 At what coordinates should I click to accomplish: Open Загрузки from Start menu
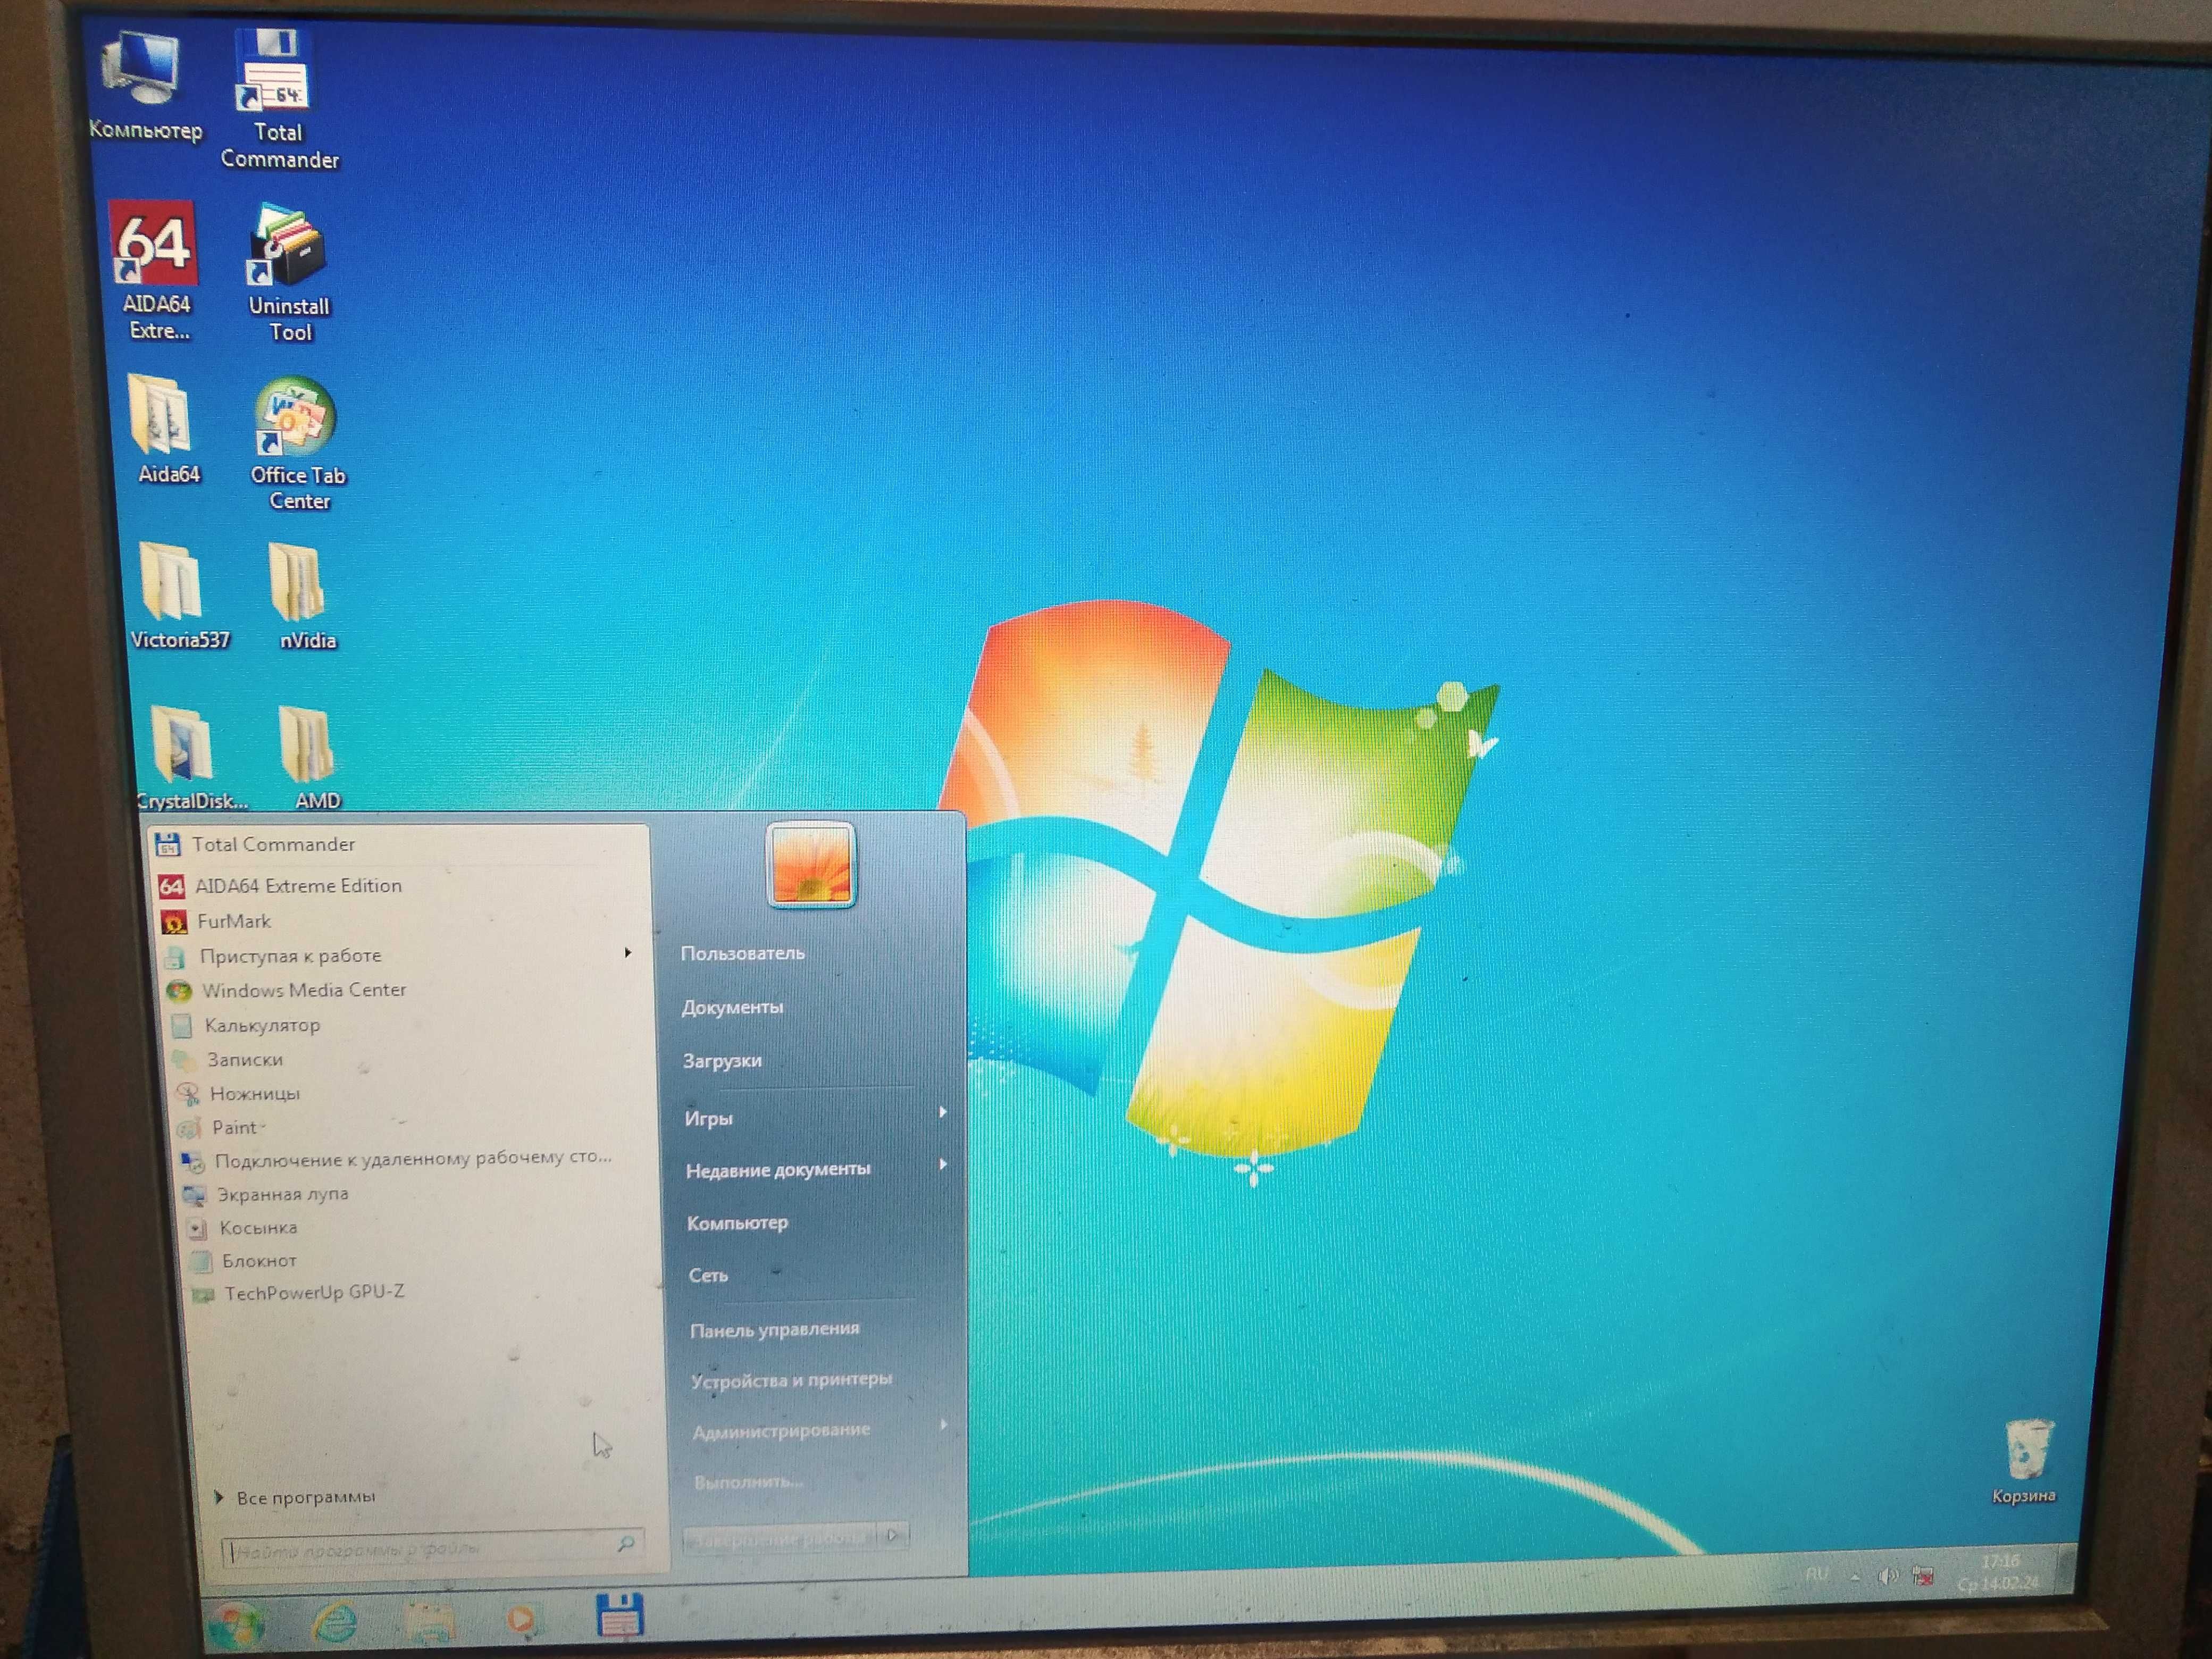pos(722,1061)
